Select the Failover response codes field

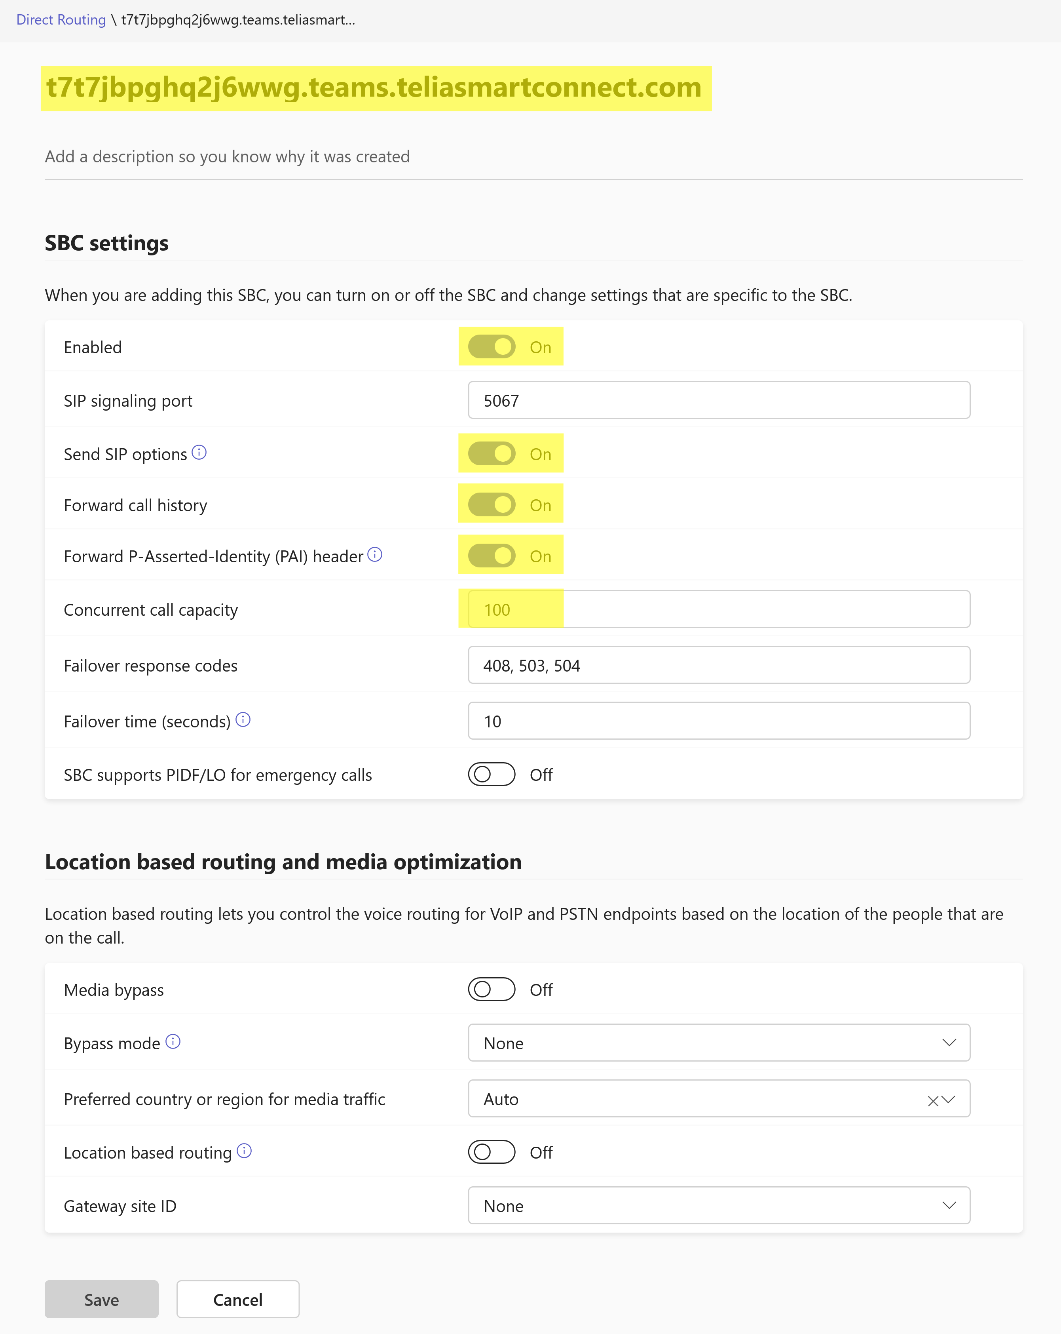click(719, 665)
